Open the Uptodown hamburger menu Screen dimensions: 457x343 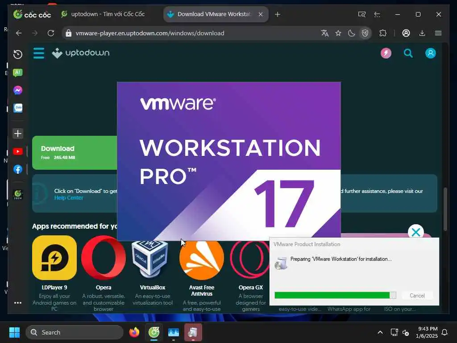39,53
